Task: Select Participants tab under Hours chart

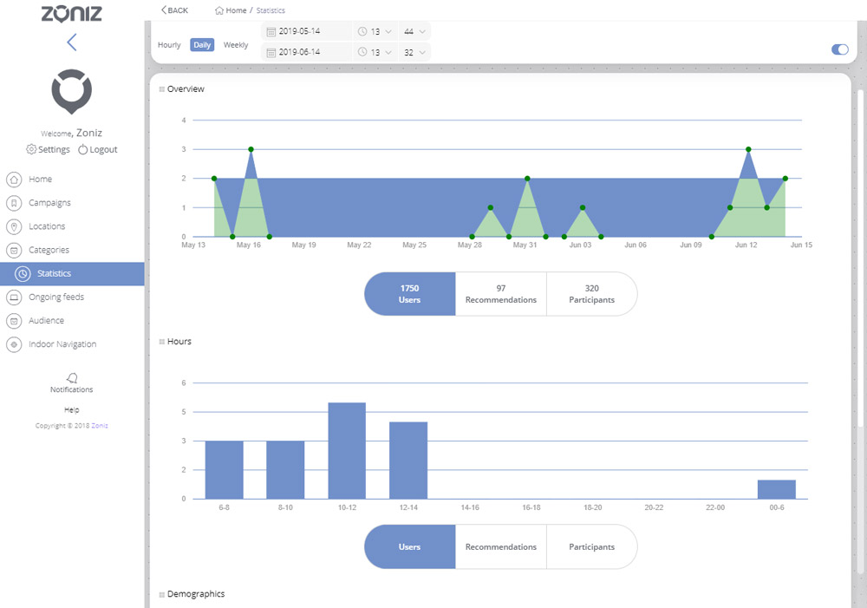Action: pos(591,547)
